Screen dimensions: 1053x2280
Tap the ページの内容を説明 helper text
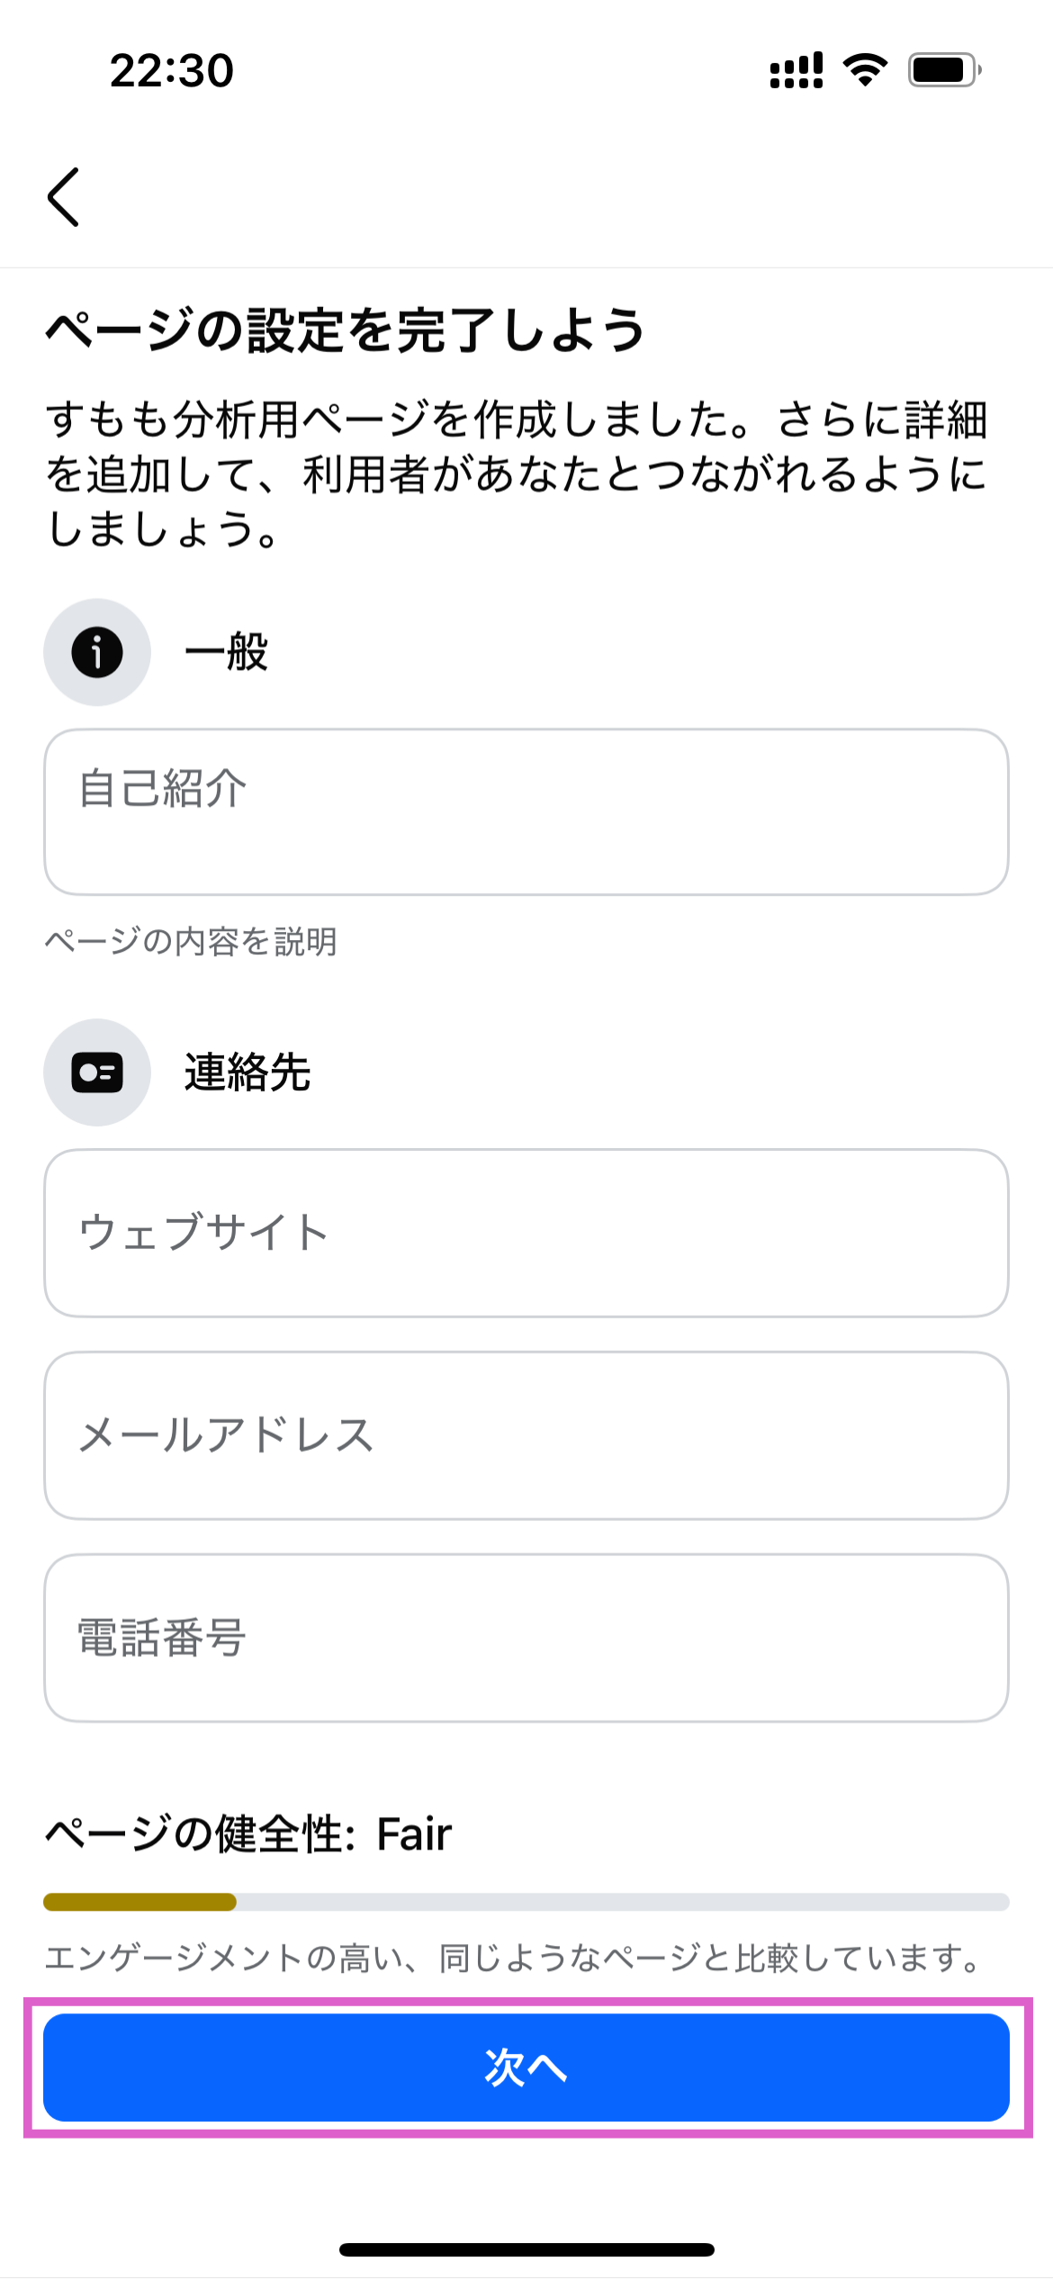[191, 942]
